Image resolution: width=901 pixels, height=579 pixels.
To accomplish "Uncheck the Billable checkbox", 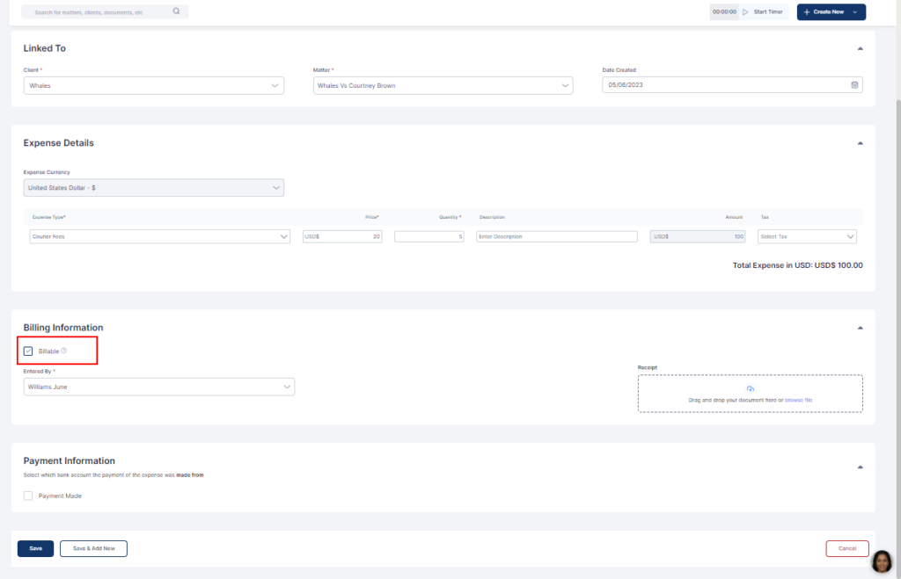I will (x=28, y=351).
